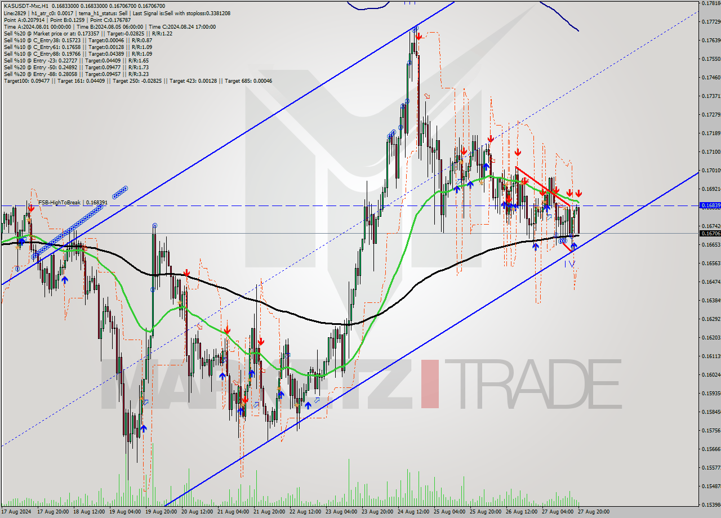Click the current price tag 0.16706

point(710,233)
